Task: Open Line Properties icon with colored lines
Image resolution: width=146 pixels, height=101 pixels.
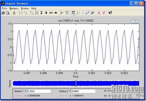Action: (x=67, y=13)
